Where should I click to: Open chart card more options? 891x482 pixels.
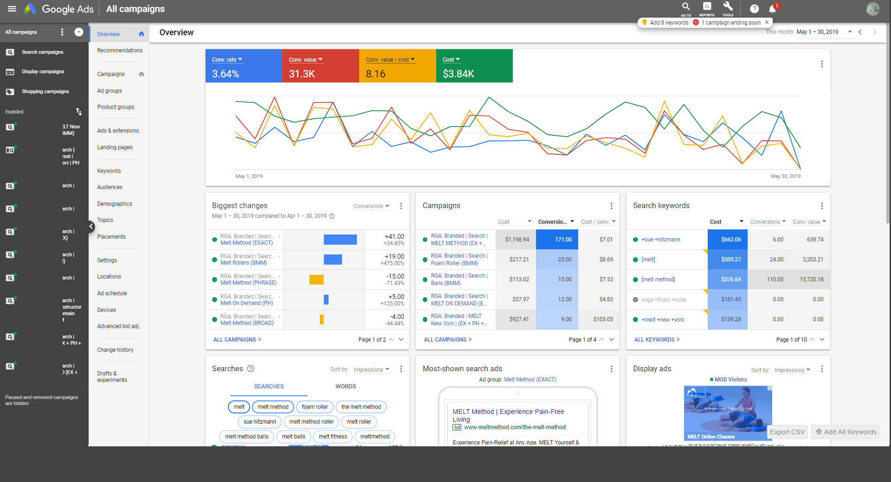click(x=822, y=64)
